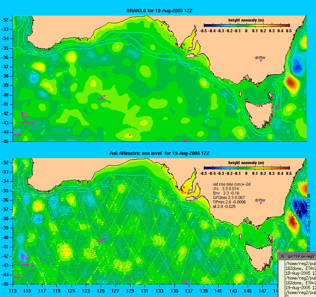Click the '0.5' tick on the top colorbar
316x297 pixels.
click(289, 31)
